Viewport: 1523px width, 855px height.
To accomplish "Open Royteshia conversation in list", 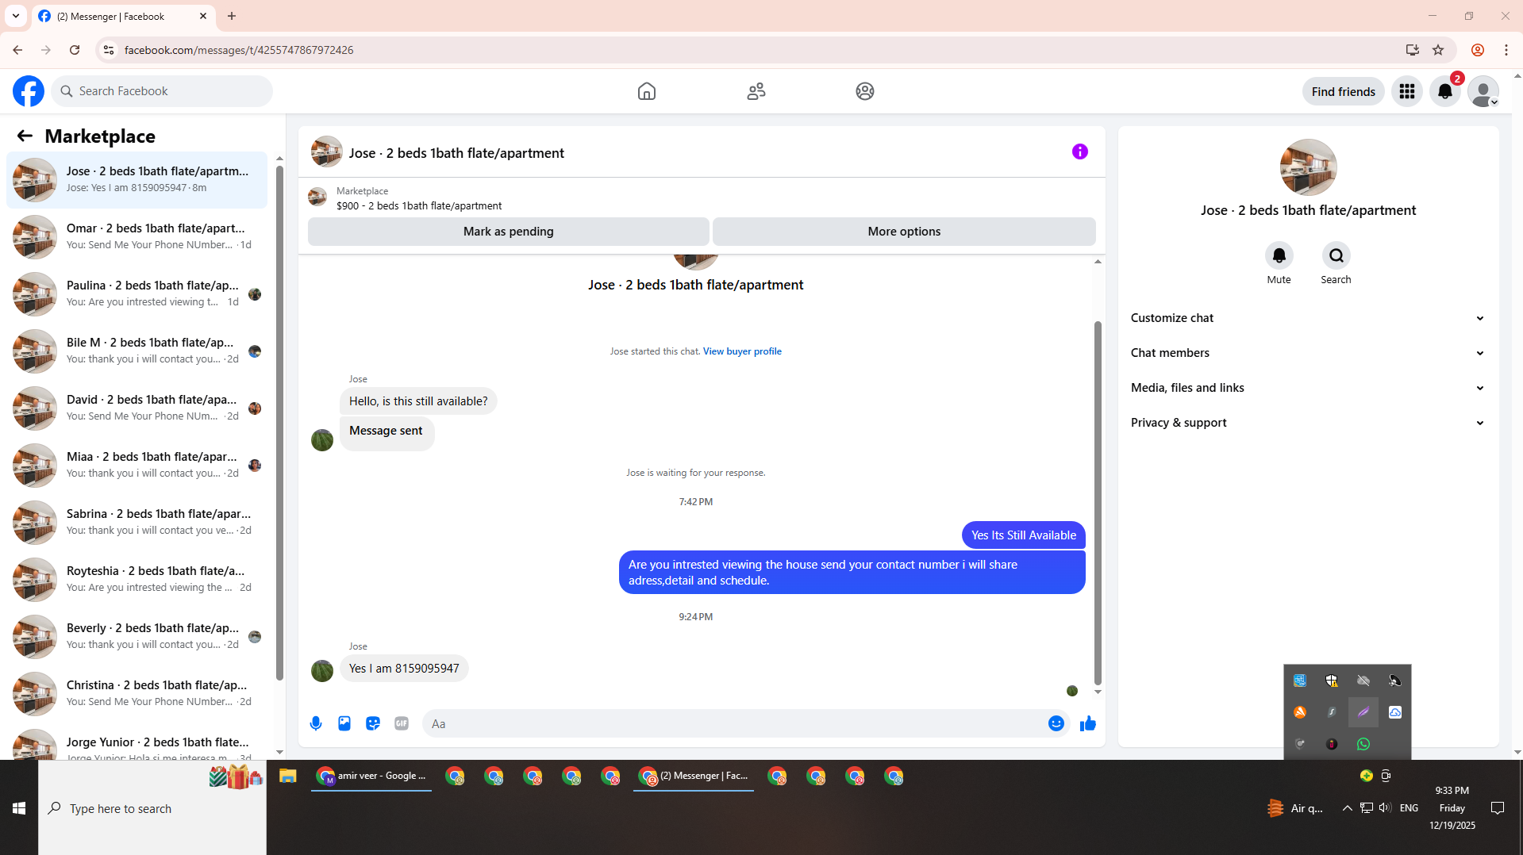I will 137,579.
